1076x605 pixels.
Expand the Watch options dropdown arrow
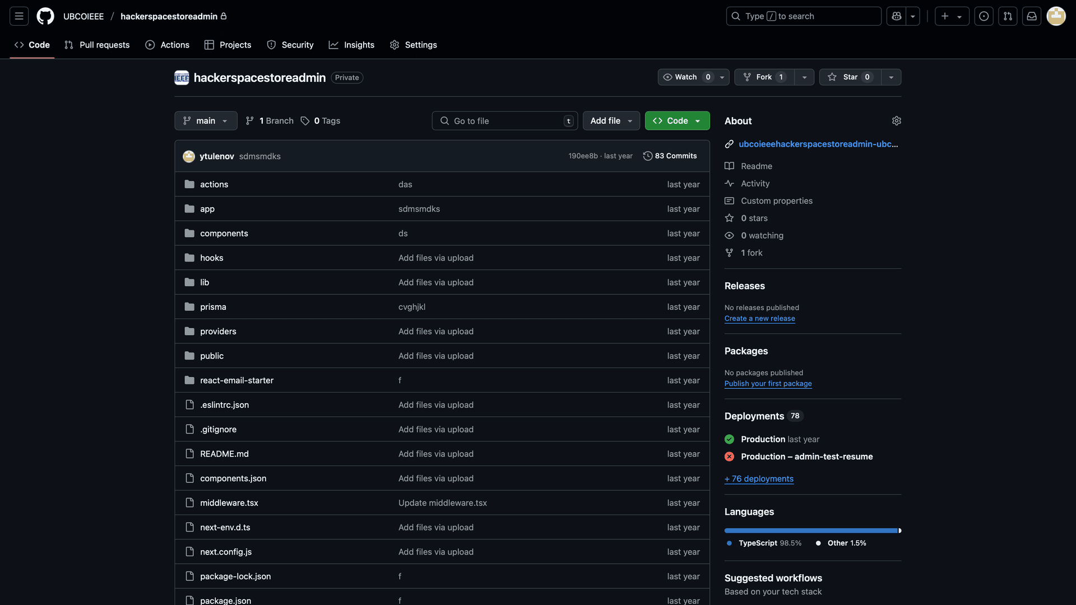click(722, 77)
